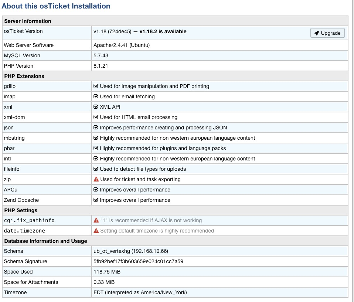Click the 'Web Server Software' label

coord(29,45)
